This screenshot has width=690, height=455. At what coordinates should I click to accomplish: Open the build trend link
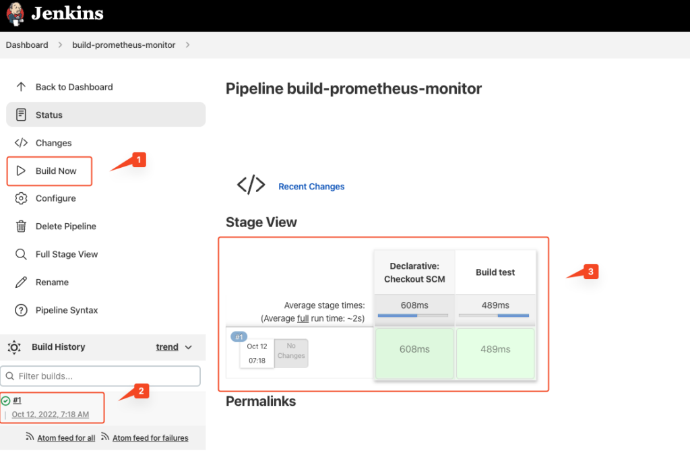[167, 346]
